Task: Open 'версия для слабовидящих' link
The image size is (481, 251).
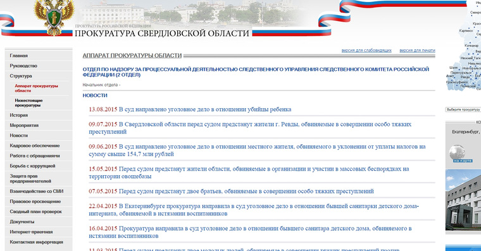Action: [366, 50]
